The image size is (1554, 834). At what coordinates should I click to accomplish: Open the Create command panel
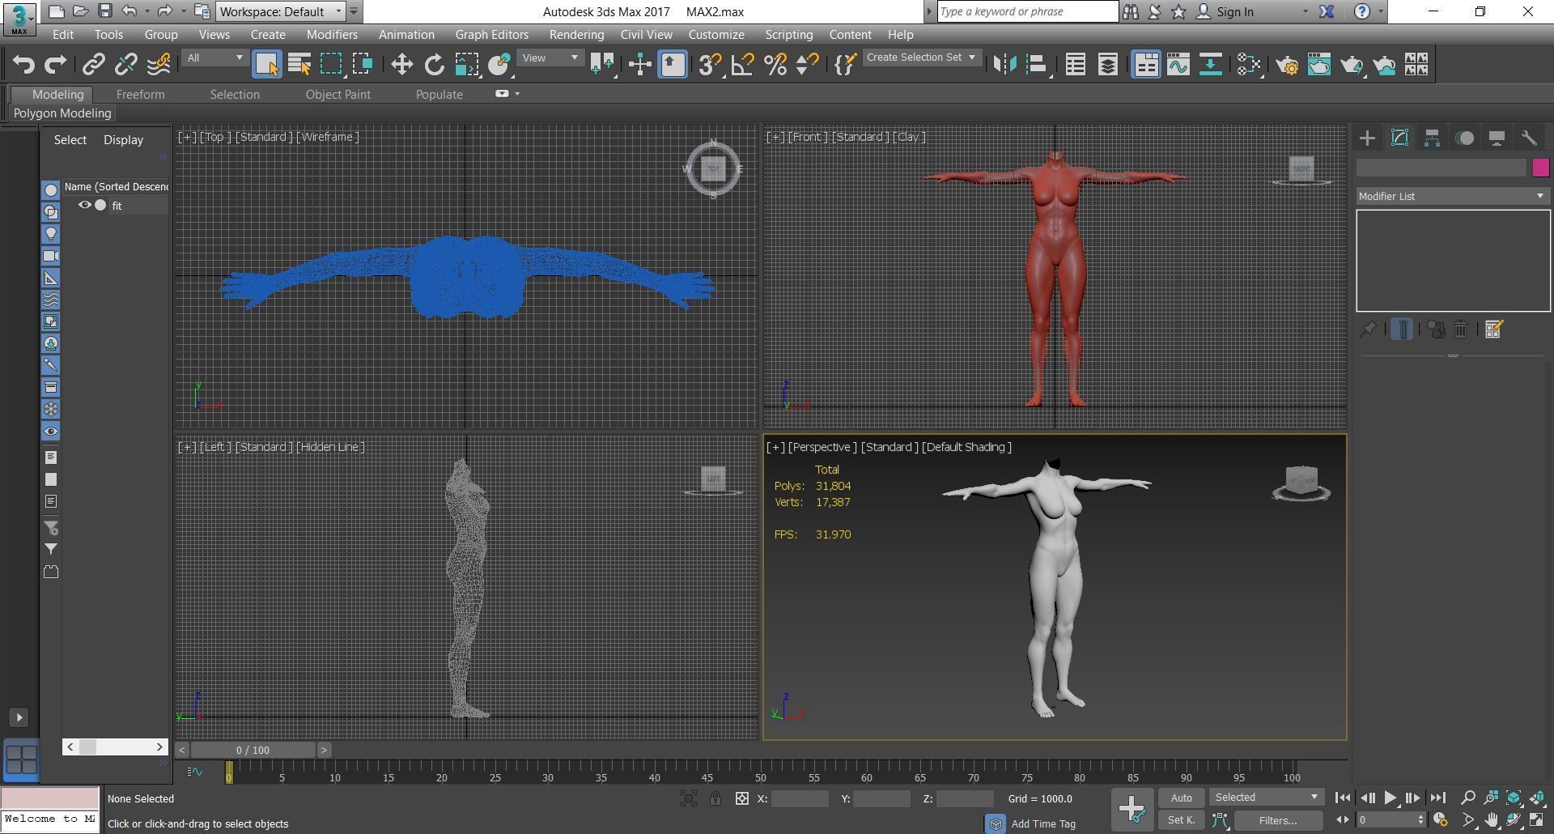pyautogui.click(x=1367, y=138)
